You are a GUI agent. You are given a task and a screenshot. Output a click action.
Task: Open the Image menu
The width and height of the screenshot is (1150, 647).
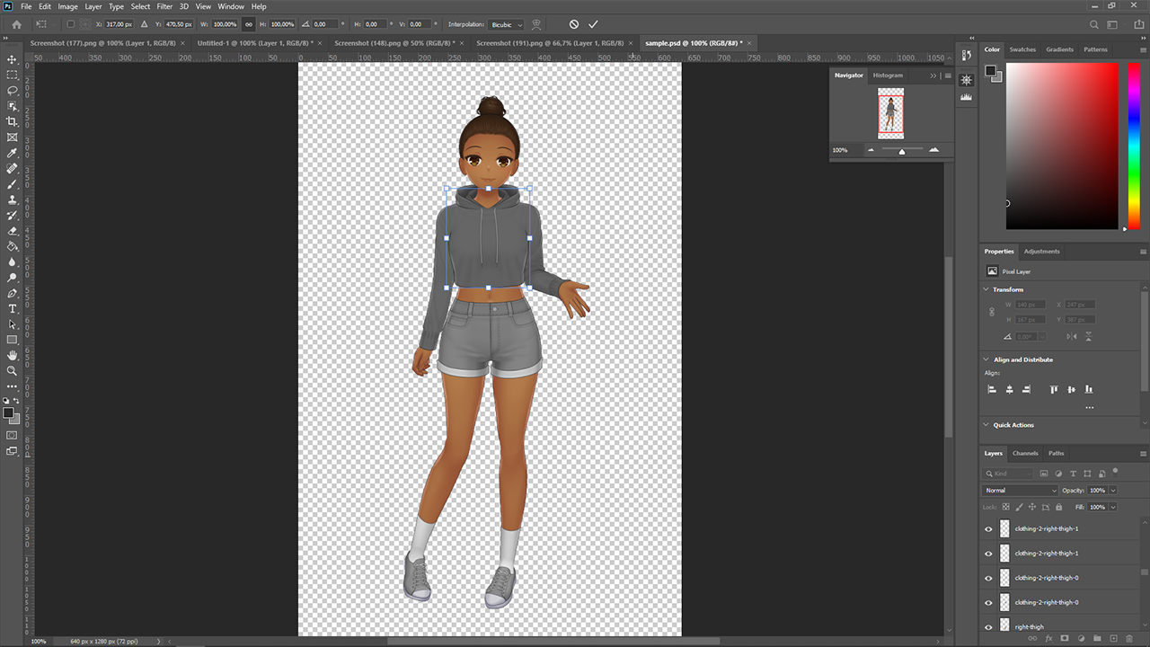(x=68, y=6)
